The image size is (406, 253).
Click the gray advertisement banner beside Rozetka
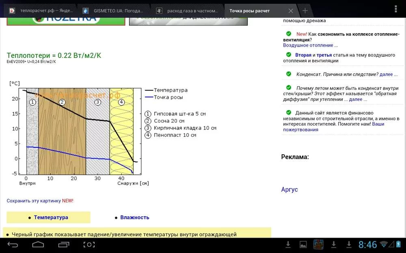tap(188, 21)
